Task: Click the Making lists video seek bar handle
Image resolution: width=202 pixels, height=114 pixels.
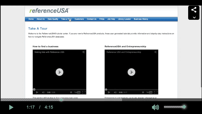Action: pyautogui.click(x=34, y=90)
